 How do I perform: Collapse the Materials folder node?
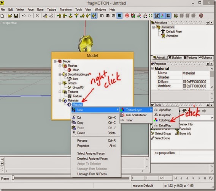point(60,100)
